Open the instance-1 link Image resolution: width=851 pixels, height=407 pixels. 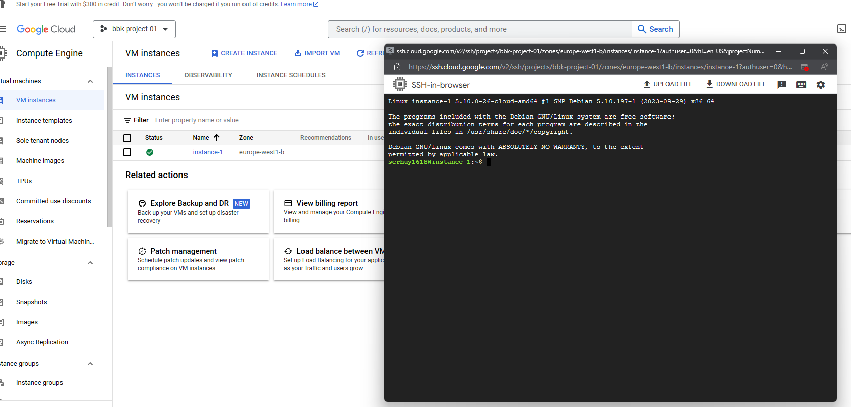pyautogui.click(x=208, y=152)
